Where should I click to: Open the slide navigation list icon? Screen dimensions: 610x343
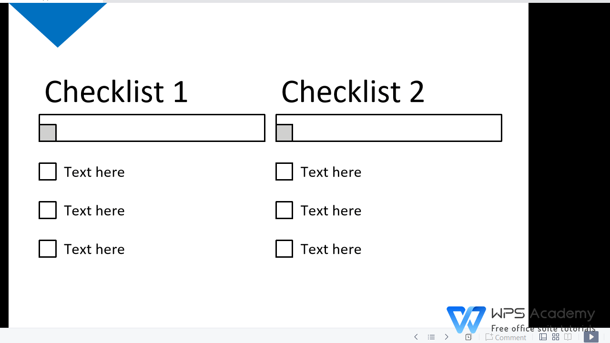[x=431, y=337]
